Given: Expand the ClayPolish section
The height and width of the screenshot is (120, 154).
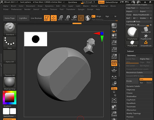Looking at the screenshot, I should 131,100.
